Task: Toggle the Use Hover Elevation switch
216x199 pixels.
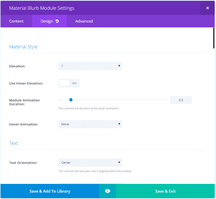Action: pyautogui.click(x=69, y=83)
